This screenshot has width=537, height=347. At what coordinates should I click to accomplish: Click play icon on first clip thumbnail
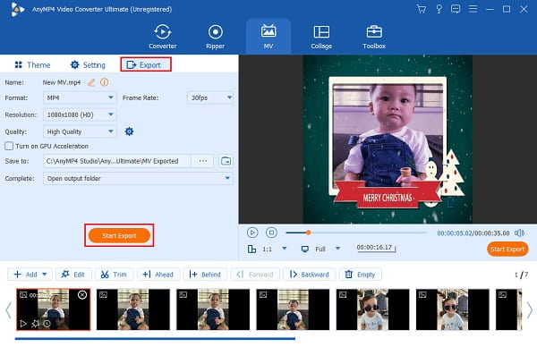[x=23, y=324]
